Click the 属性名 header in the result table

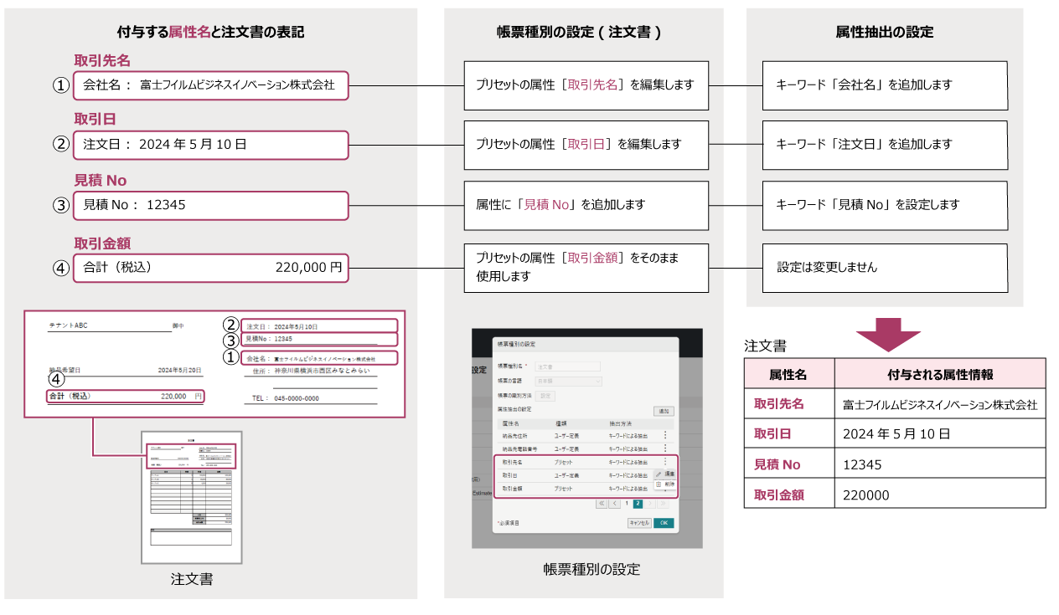point(789,373)
